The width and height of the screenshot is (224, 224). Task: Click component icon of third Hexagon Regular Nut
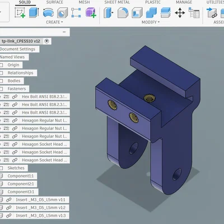6,136
